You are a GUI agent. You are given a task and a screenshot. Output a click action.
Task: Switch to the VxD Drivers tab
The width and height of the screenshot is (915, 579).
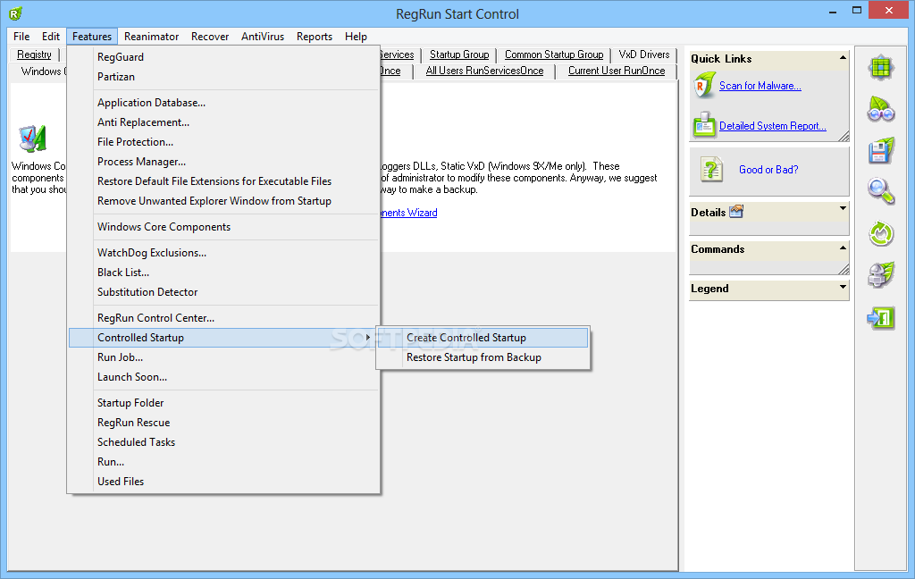coord(644,55)
